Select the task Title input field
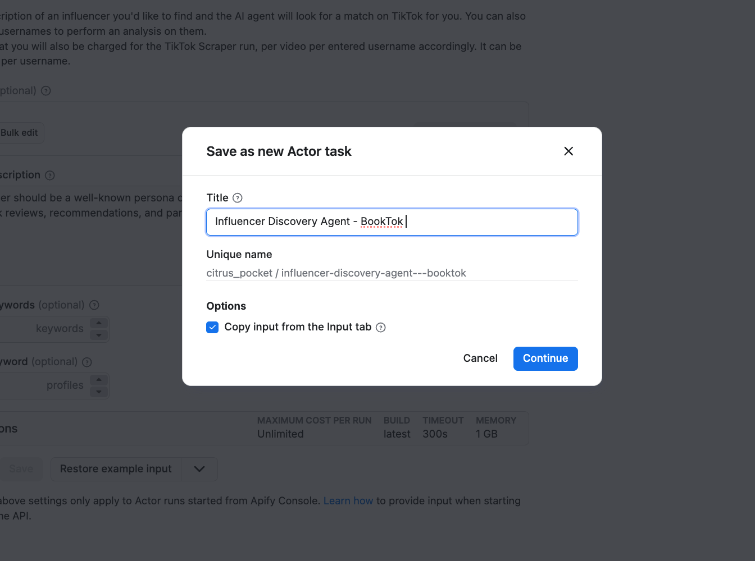 click(392, 222)
